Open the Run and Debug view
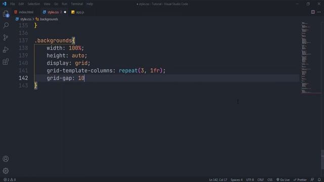 pyautogui.click(x=6, y=50)
